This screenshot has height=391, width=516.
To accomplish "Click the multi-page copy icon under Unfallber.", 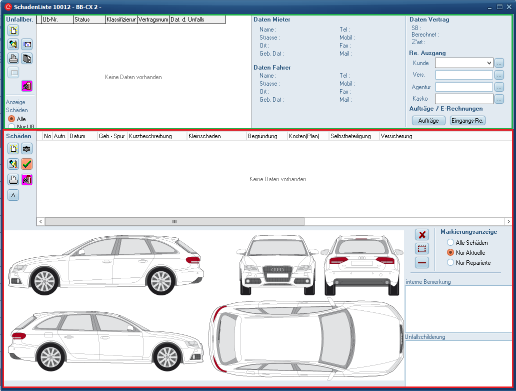I will (27, 58).
